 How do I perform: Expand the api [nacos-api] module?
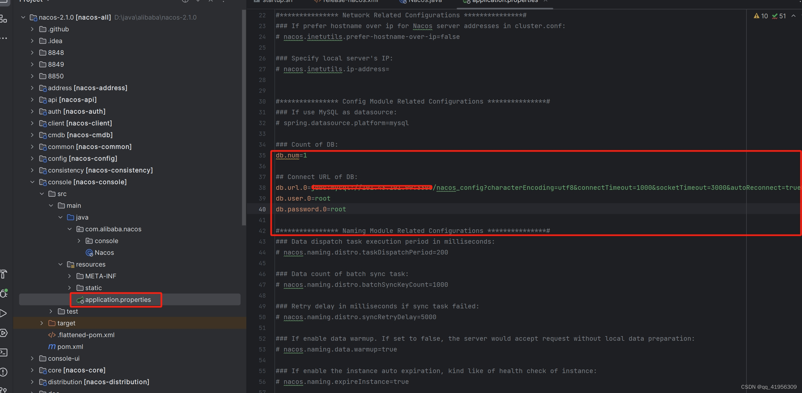tap(32, 100)
